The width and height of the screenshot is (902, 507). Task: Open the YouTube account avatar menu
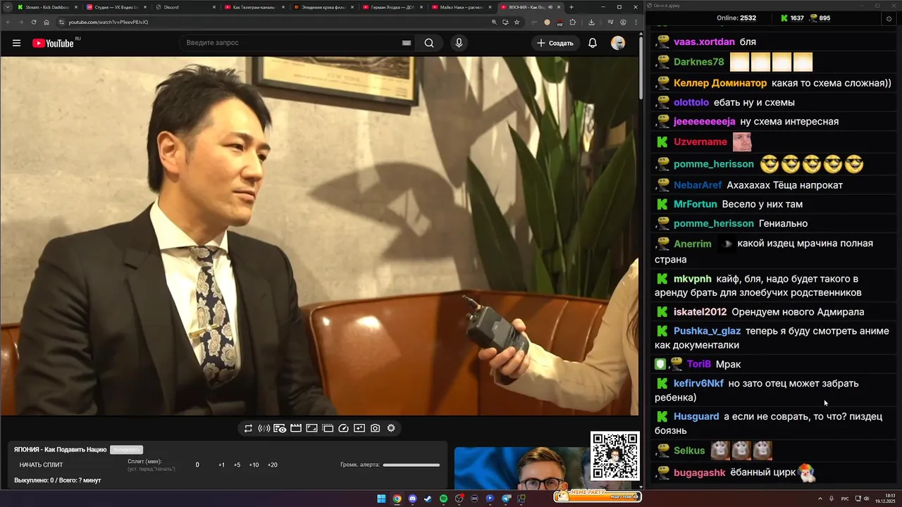click(618, 43)
